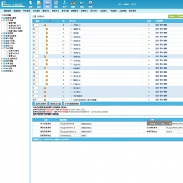Open the first item in the top submenu bar
Viewport: 183px width, 183px height.
tap(8, 11)
